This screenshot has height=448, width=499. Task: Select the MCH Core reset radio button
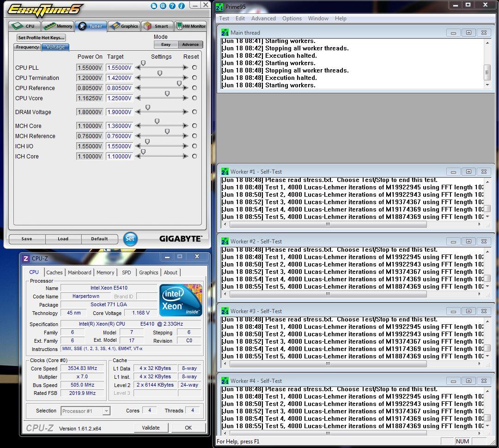[195, 126]
